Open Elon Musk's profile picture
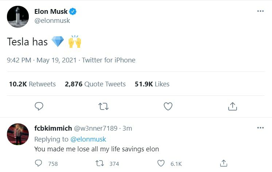Viewport: 272px width, 172px height. 18,17
